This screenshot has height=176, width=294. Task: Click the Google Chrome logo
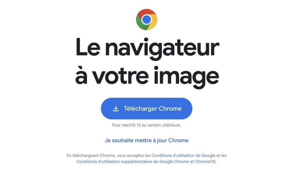point(147,19)
